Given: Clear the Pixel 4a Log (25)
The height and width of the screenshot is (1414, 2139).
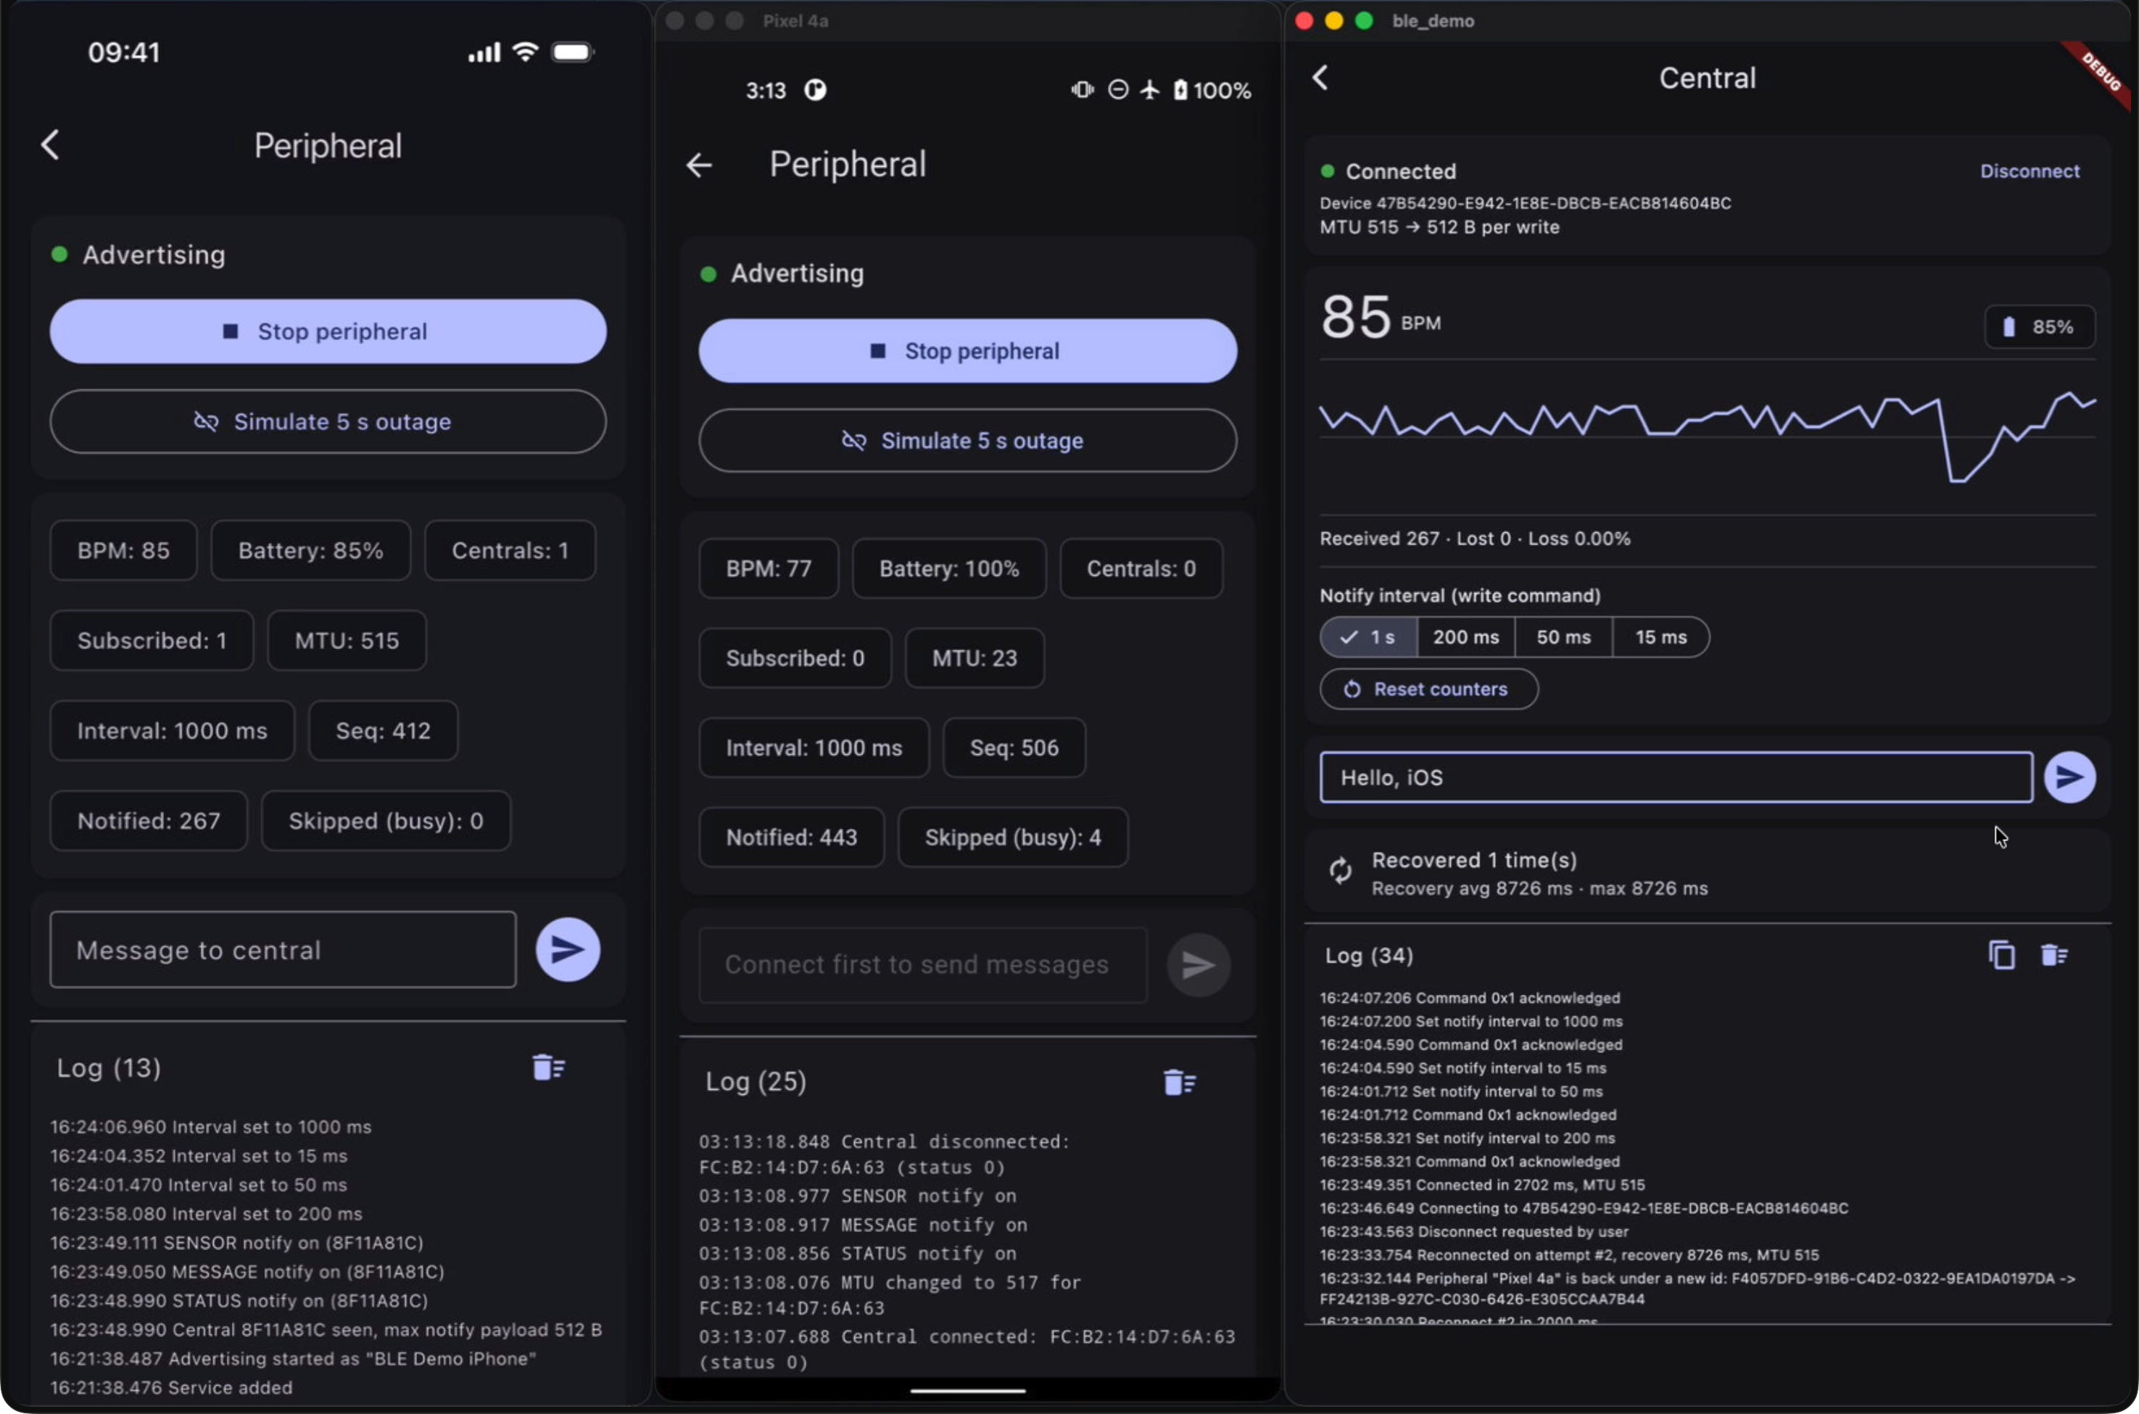Looking at the screenshot, I should pyautogui.click(x=1180, y=1082).
